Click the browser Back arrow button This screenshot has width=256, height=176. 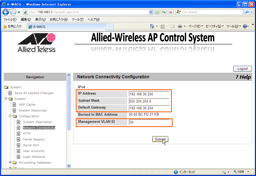point(6,12)
